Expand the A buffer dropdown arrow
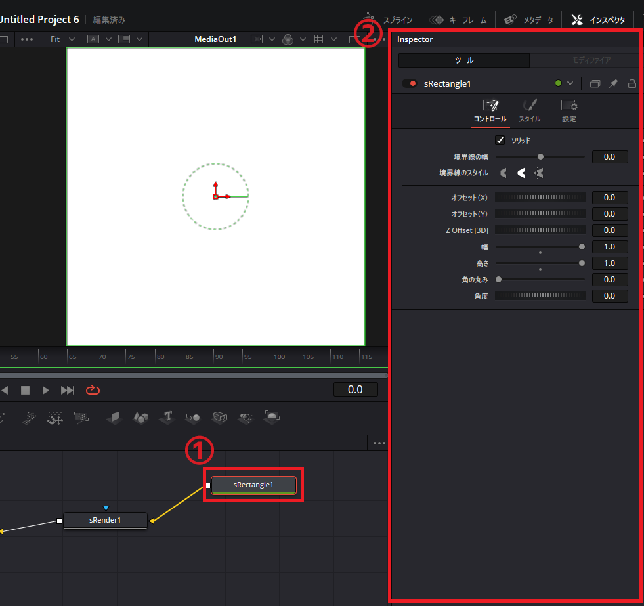Image resolution: width=644 pixels, height=606 pixels. tap(108, 39)
